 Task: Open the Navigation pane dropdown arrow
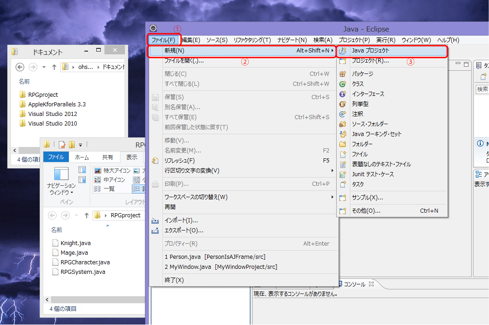(x=72, y=192)
